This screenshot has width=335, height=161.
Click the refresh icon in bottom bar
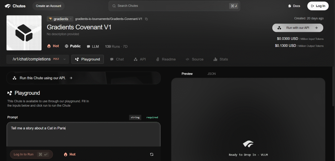coord(152,154)
